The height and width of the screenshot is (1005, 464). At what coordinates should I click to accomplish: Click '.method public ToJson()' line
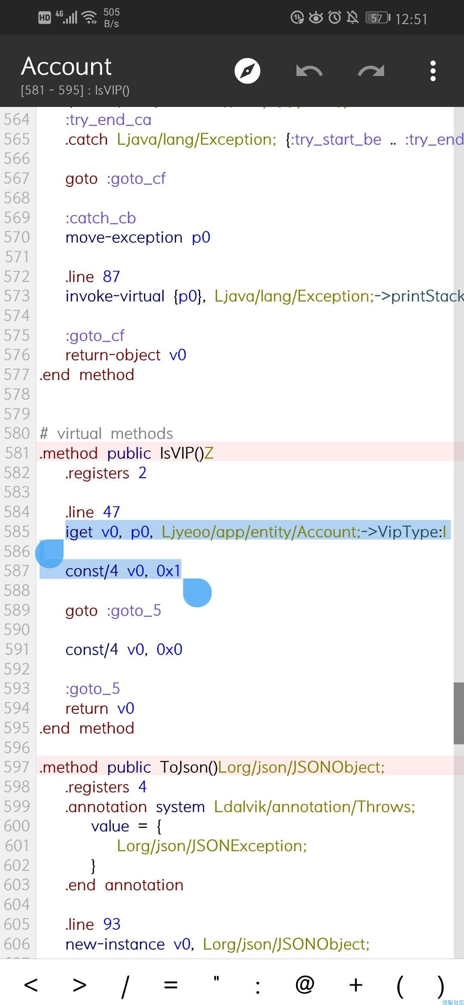point(212,767)
